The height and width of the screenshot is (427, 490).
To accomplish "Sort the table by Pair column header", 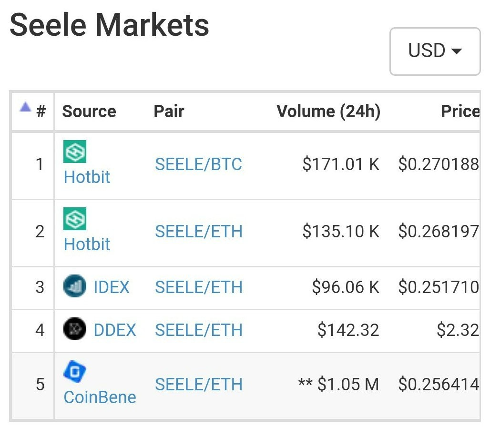I will pos(169,112).
